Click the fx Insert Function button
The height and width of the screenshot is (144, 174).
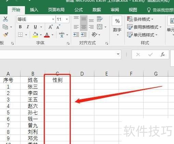pos(162,54)
